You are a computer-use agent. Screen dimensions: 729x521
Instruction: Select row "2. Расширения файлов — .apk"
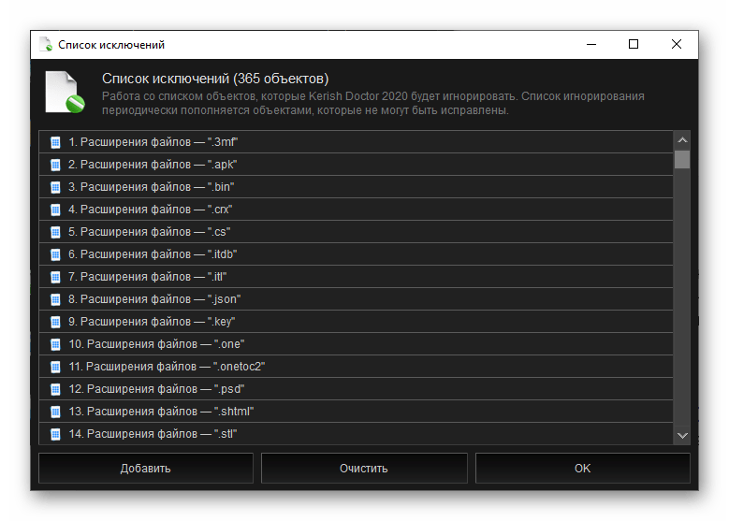click(x=357, y=165)
